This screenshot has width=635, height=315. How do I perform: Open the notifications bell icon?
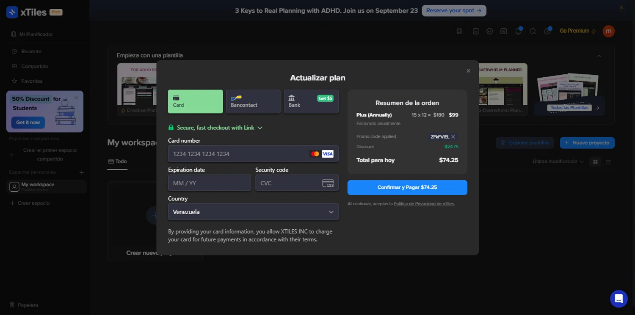(518, 31)
